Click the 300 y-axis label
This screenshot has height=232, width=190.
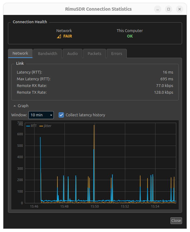click(20, 169)
